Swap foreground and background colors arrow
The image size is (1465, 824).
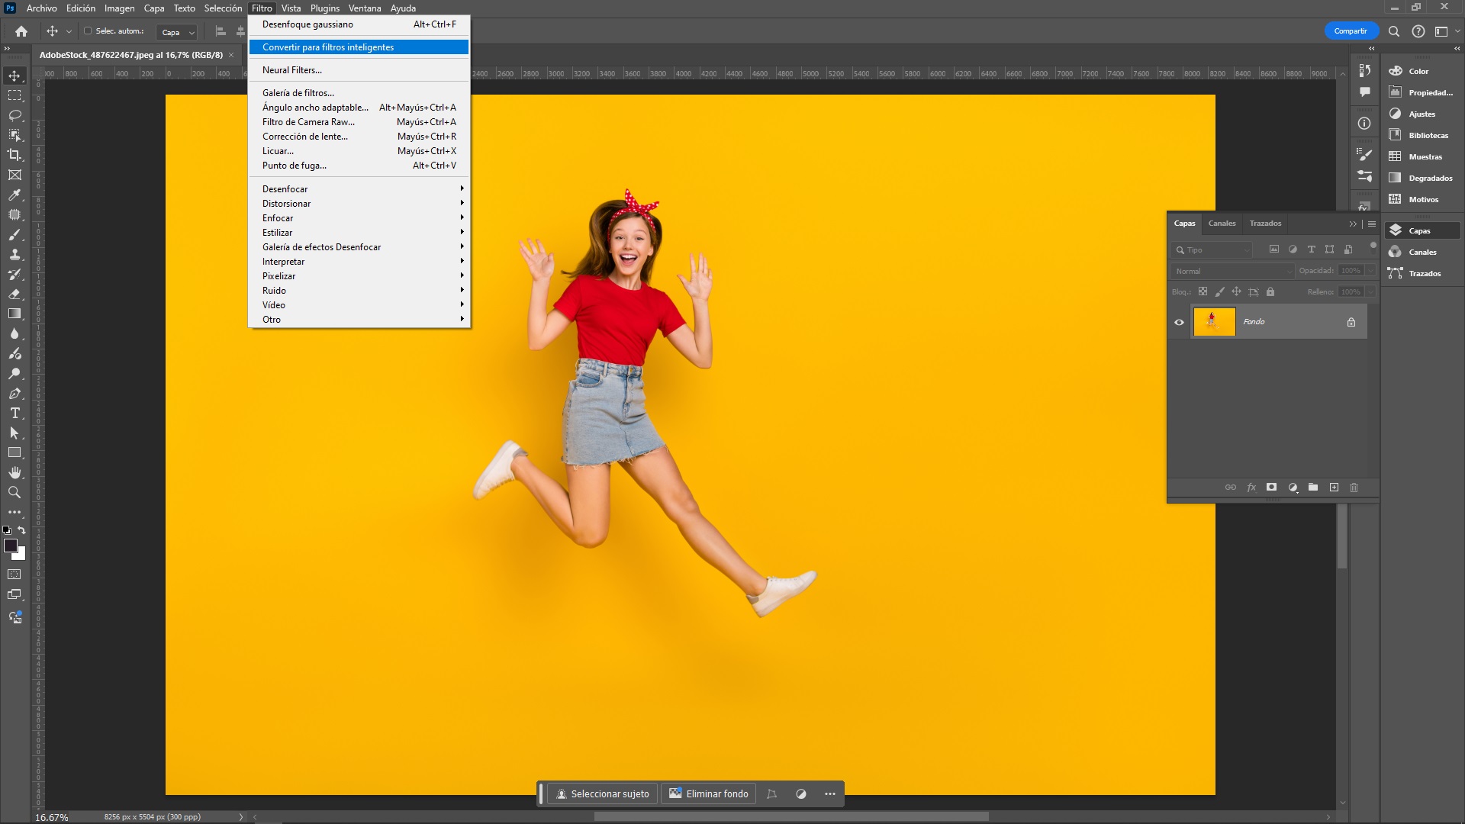click(21, 530)
